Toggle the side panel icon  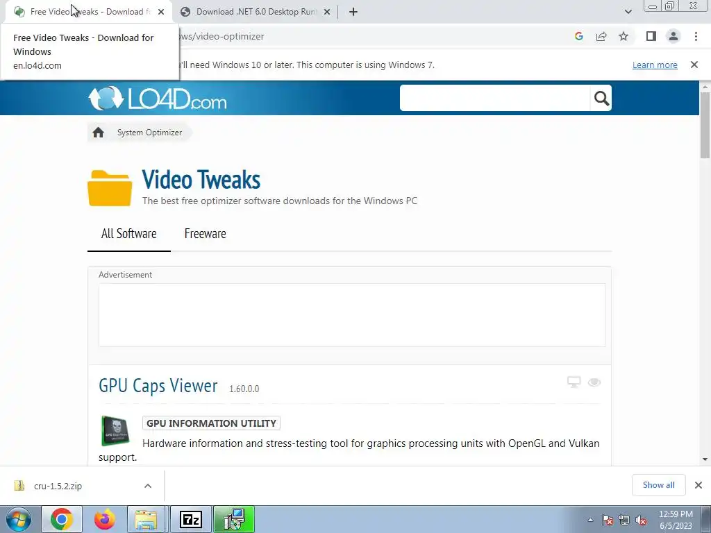[651, 36]
